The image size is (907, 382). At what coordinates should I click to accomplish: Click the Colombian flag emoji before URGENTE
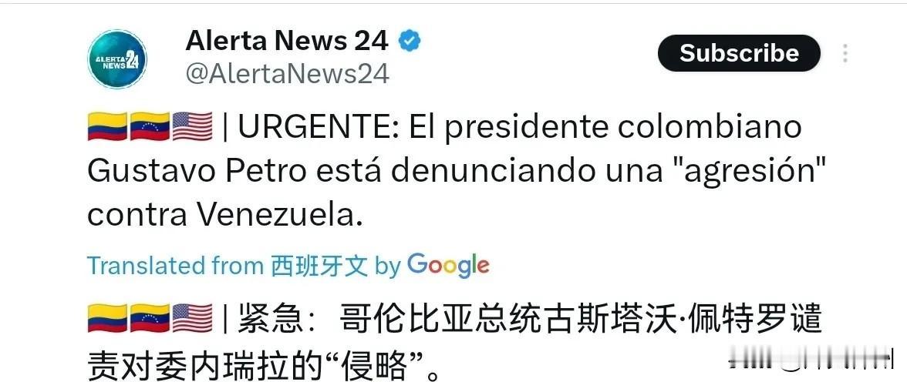[x=107, y=127]
